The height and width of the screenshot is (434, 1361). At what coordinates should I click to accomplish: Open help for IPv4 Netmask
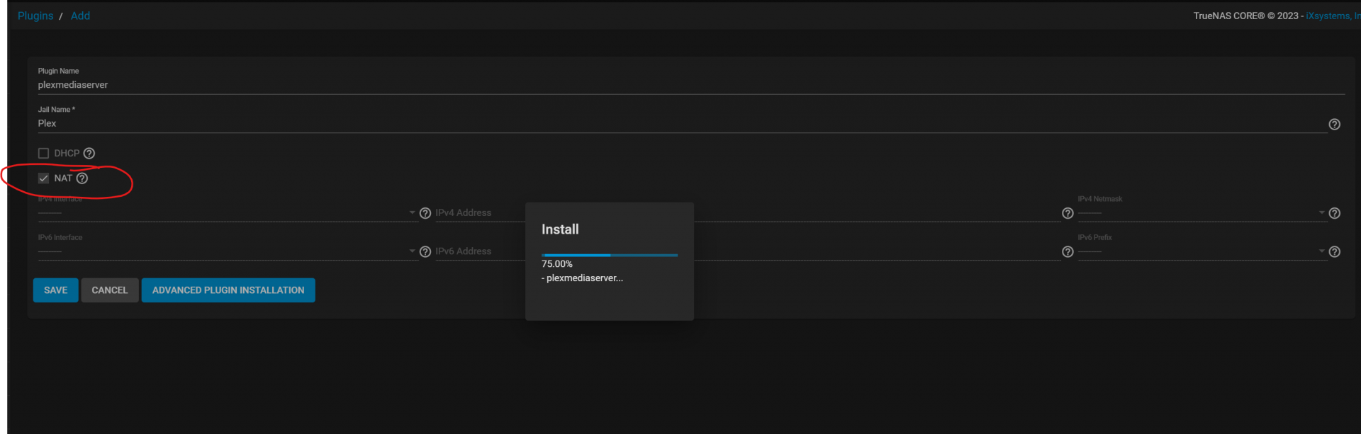[1334, 213]
